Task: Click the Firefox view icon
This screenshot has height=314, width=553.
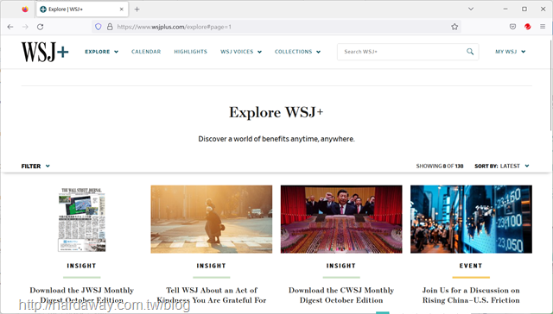Action: pyautogui.click(x=25, y=9)
